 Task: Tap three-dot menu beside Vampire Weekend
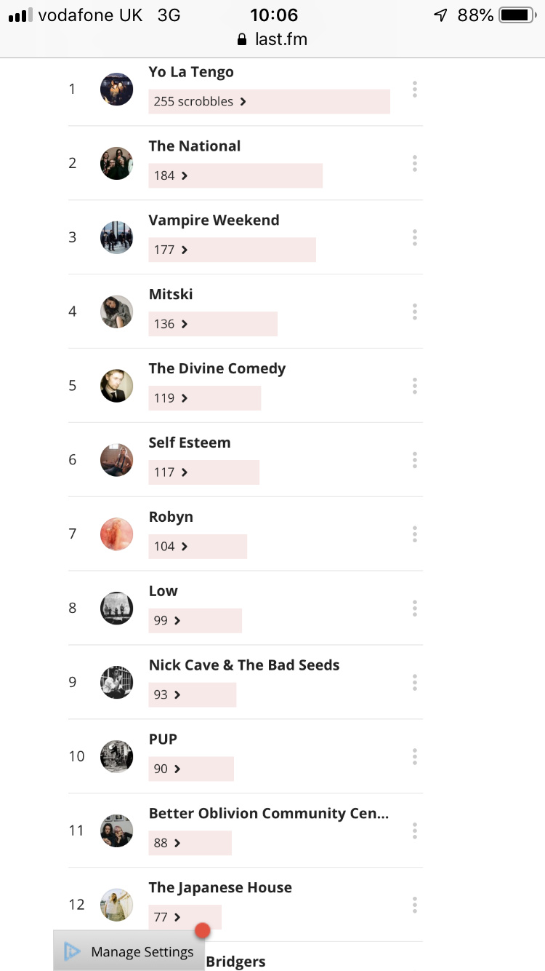pos(414,237)
